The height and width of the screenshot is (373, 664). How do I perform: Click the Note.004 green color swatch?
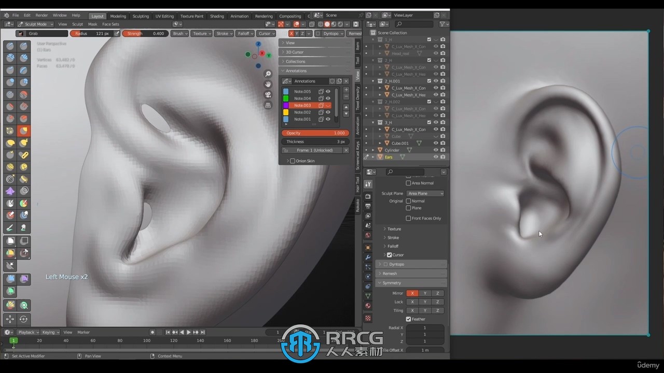click(286, 98)
